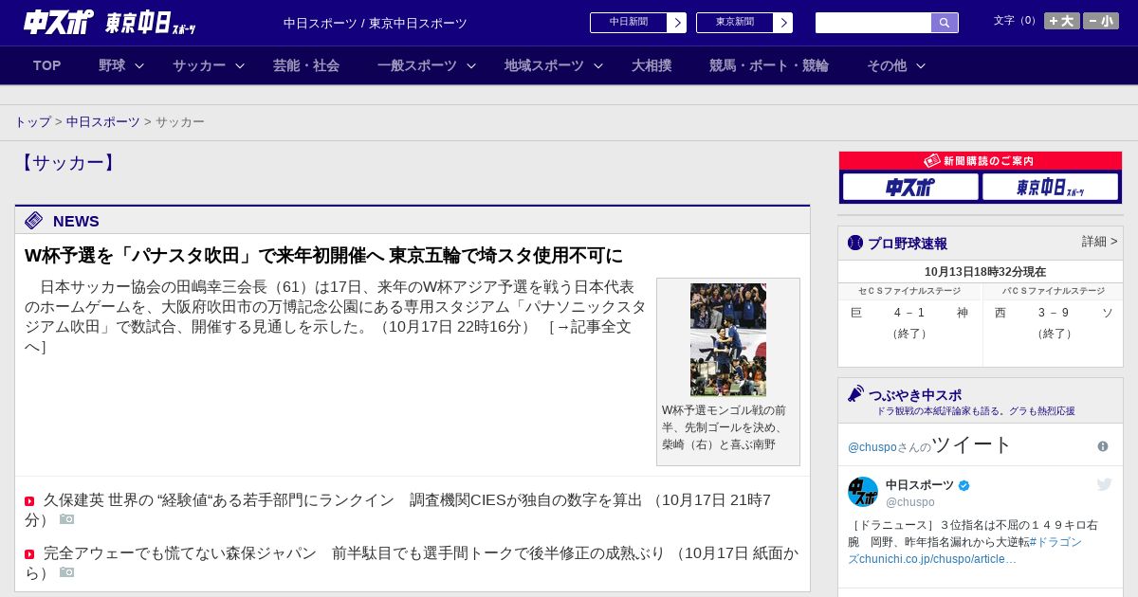Select the 西 3-9 ソ score

(x=1054, y=313)
